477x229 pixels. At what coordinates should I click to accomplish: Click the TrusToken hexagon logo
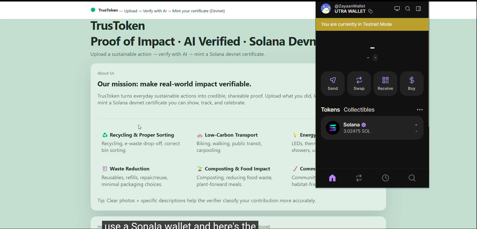coord(93,10)
